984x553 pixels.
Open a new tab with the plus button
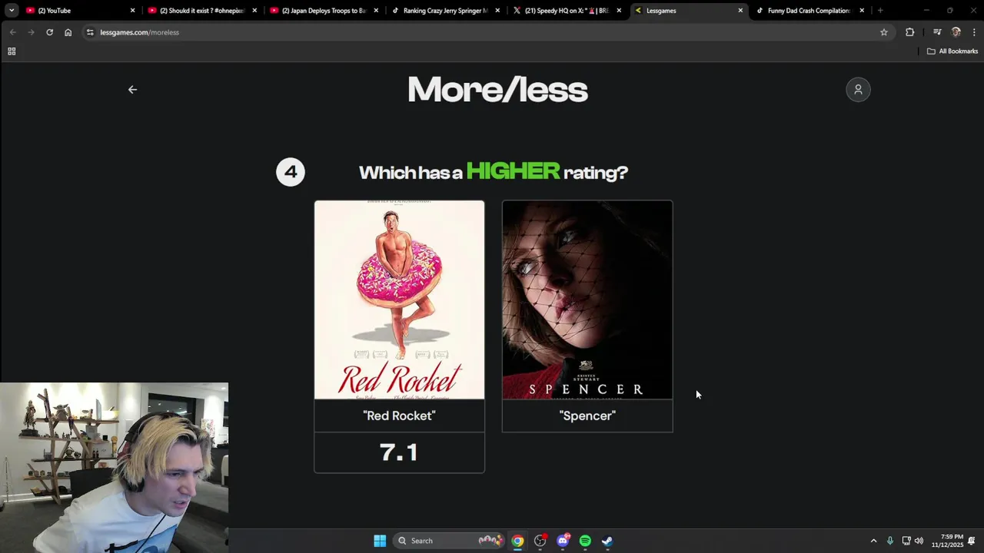pyautogui.click(x=880, y=11)
